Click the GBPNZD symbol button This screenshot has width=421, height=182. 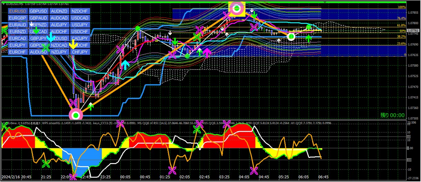pos(38,25)
